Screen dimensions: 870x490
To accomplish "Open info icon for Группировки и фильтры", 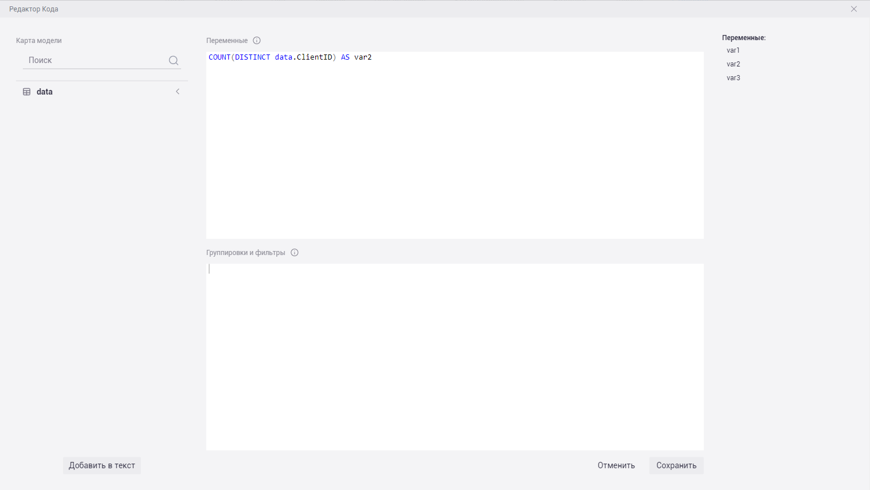I will pyautogui.click(x=295, y=253).
